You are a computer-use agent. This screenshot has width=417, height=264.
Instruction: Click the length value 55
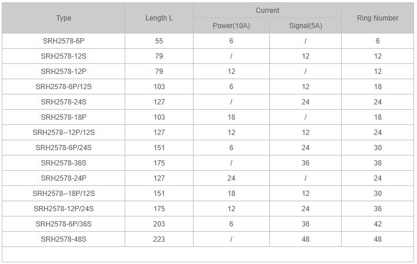(159, 41)
